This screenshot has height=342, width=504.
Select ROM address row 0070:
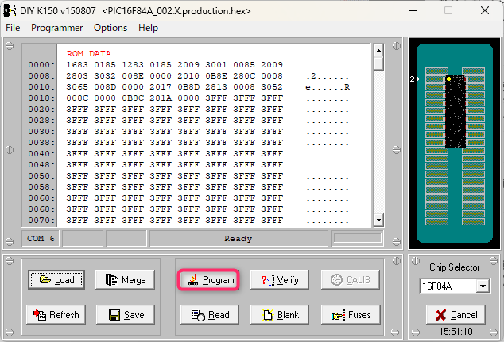[41, 220]
